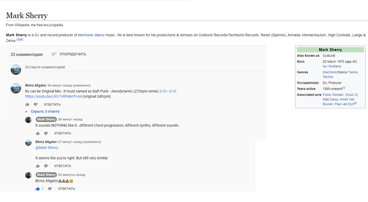Dislike Mark Sherry's last emoji reply
The image size is (368, 202).
click(x=50, y=189)
